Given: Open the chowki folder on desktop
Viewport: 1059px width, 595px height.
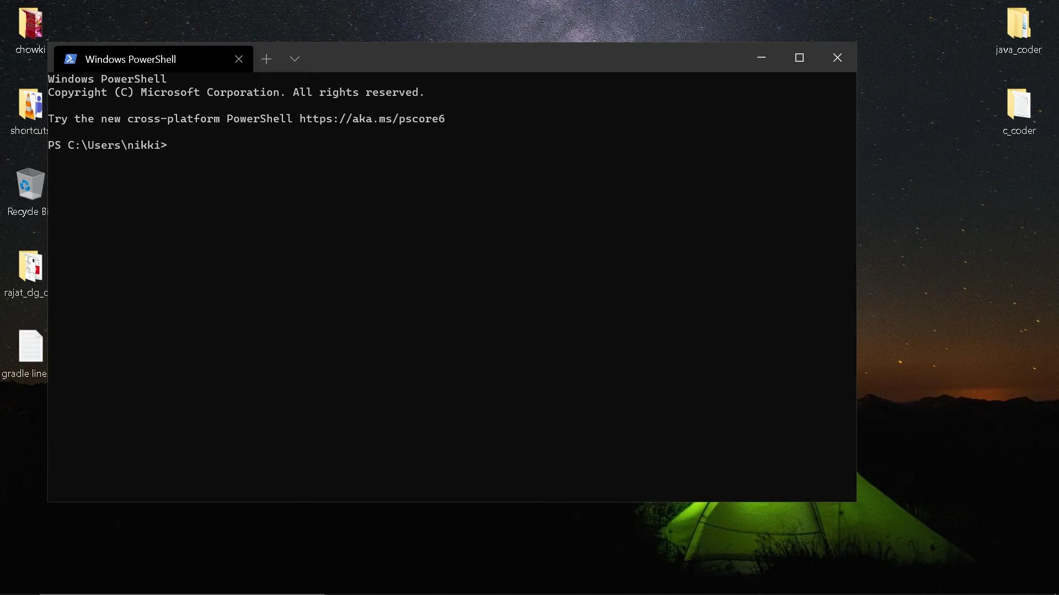Looking at the screenshot, I should [30, 24].
